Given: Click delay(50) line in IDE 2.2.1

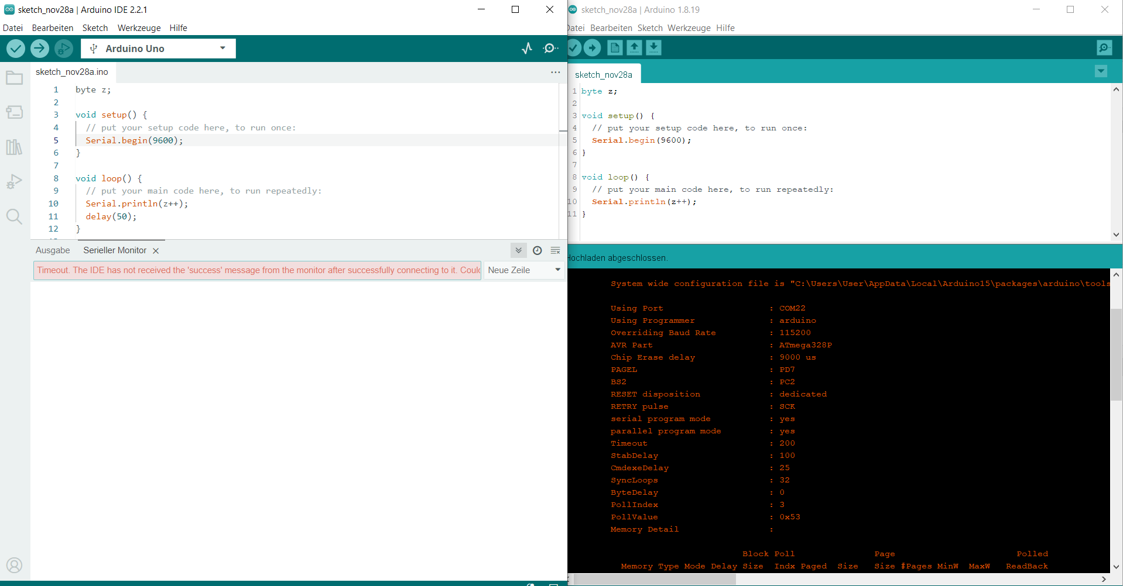Looking at the screenshot, I should 111,216.
